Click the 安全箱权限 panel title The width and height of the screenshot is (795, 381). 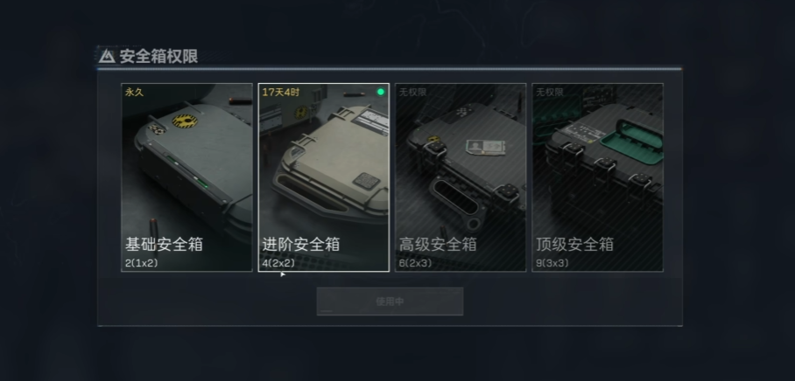(158, 56)
